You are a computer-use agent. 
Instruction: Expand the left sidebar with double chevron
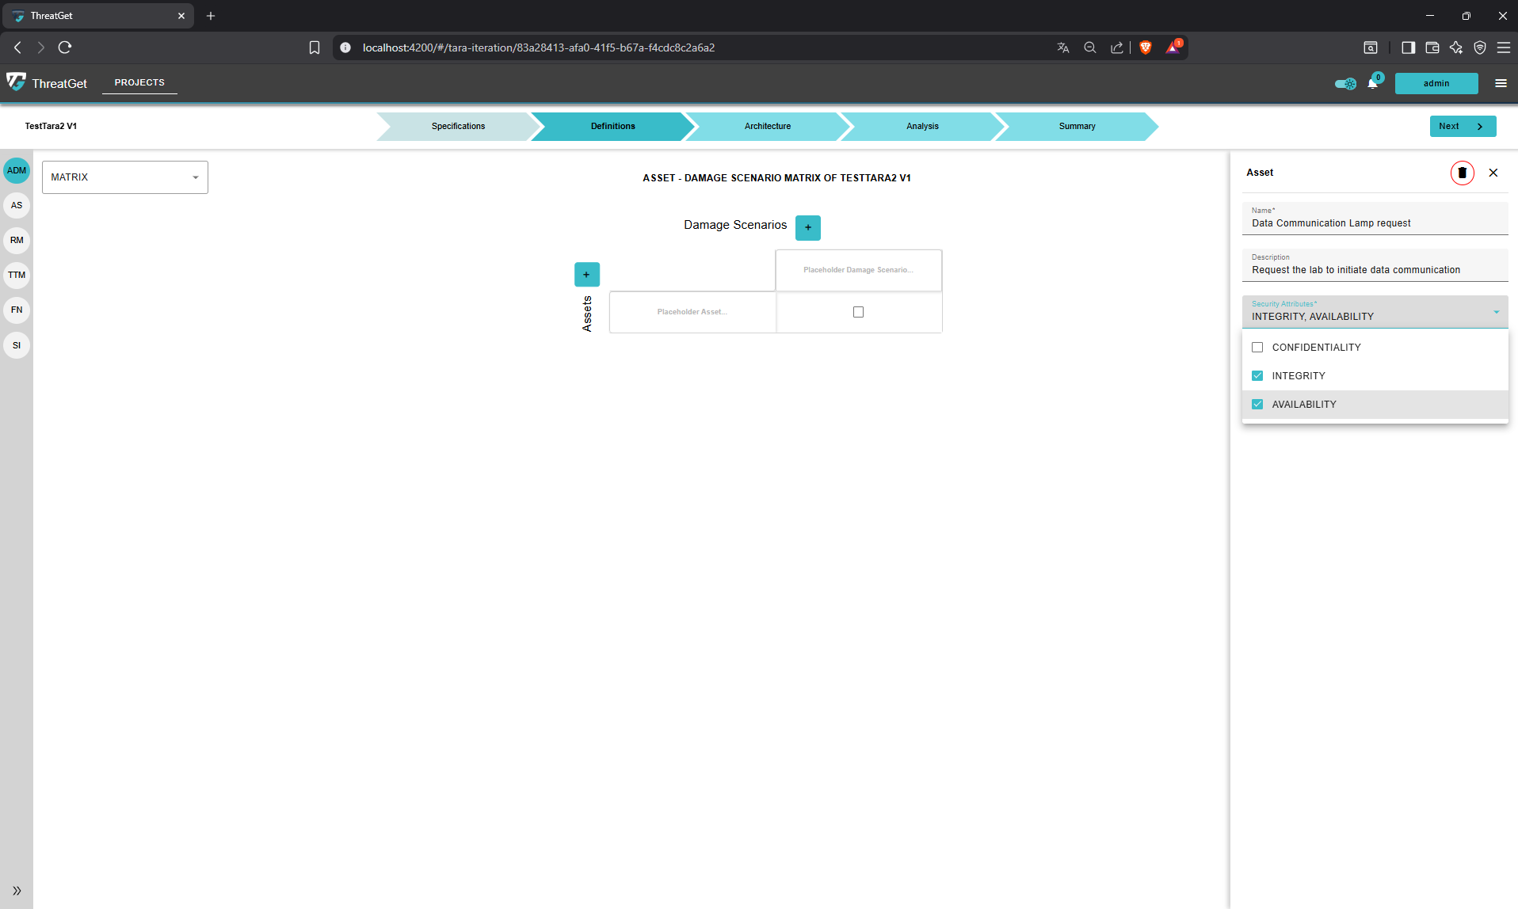pyautogui.click(x=17, y=891)
